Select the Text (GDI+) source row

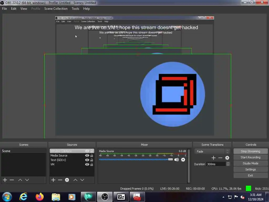pos(72,160)
